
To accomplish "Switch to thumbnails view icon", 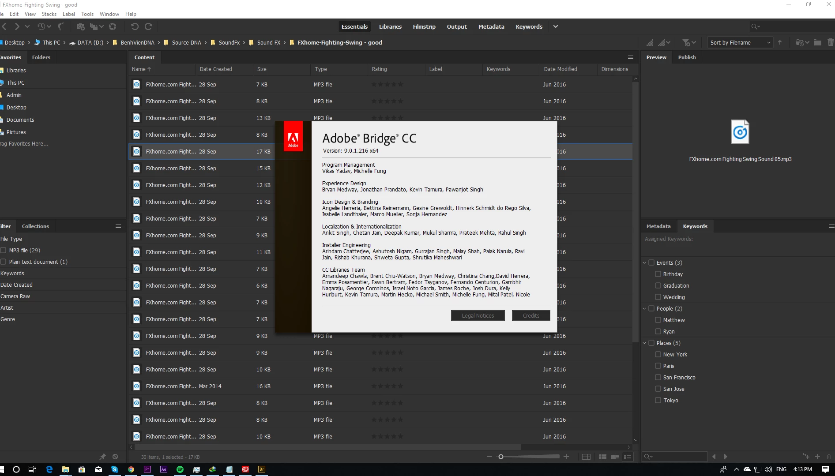I will 602,457.
